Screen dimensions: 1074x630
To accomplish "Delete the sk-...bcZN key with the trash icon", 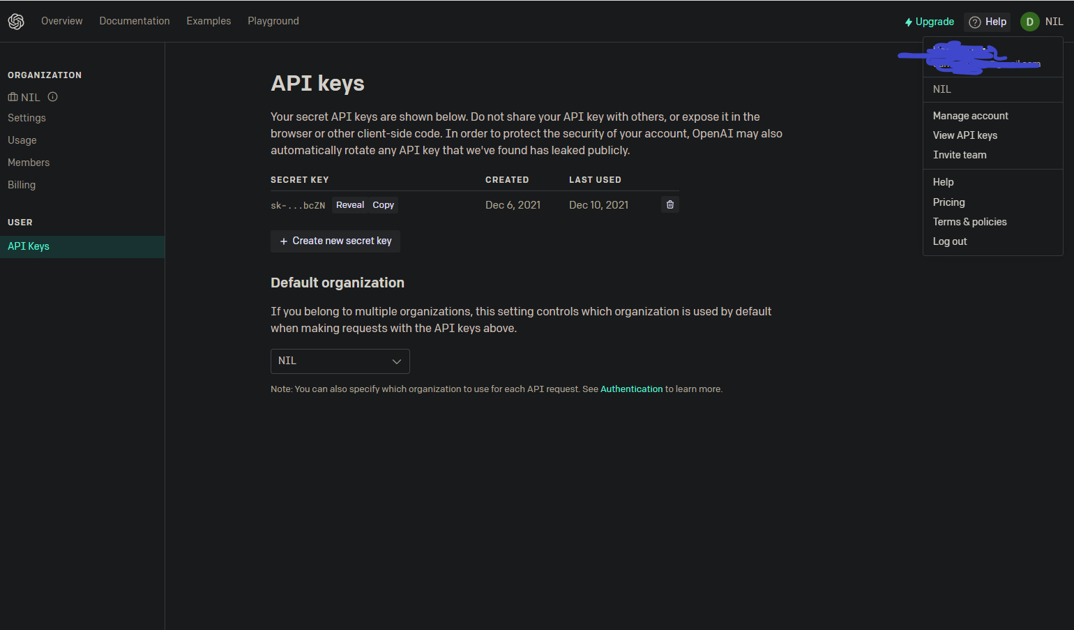I will [x=670, y=204].
